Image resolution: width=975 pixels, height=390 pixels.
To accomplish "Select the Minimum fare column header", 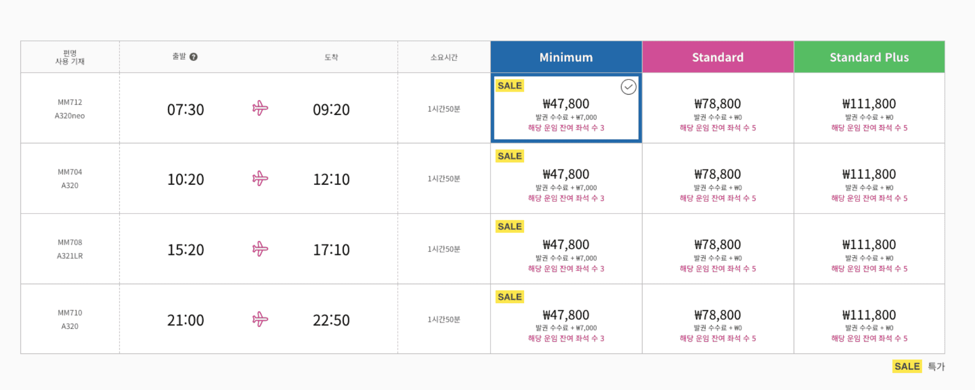I will point(566,57).
